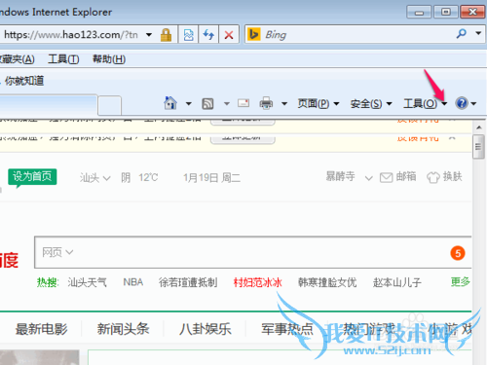Viewport: 487px width, 365px height.
Task: Open the 页面(P) dropdown menu
Action: click(x=318, y=103)
